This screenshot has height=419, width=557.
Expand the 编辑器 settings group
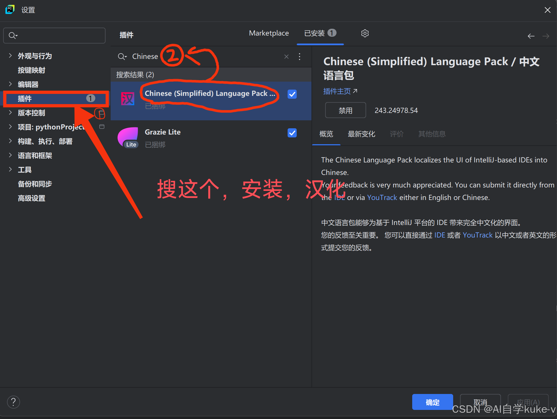[11, 84]
